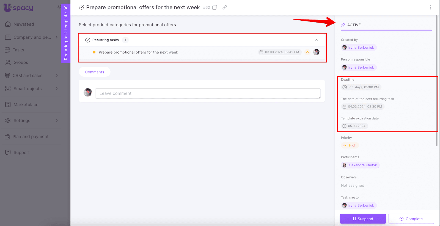The width and height of the screenshot is (440, 226).
Task: Click the Newsfeed home icon
Action: pyautogui.click(x=8, y=24)
